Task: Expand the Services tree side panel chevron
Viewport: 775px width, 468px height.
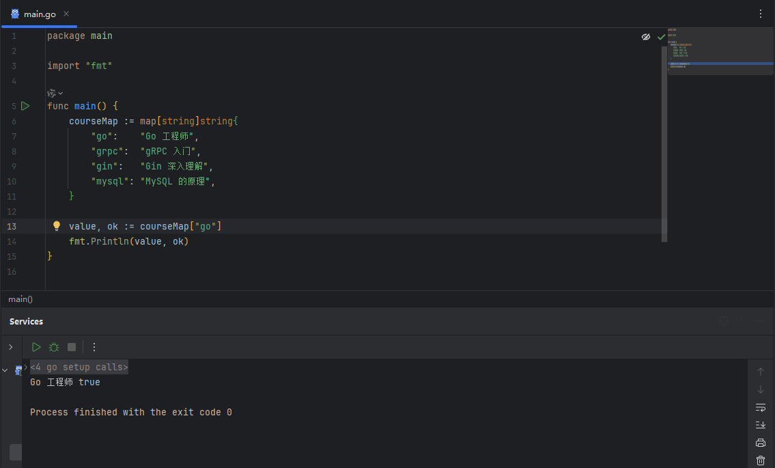Action: click(x=10, y=347)
